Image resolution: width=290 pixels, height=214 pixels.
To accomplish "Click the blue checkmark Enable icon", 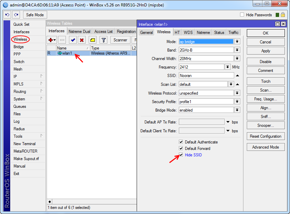I will (x=73, y=40).
